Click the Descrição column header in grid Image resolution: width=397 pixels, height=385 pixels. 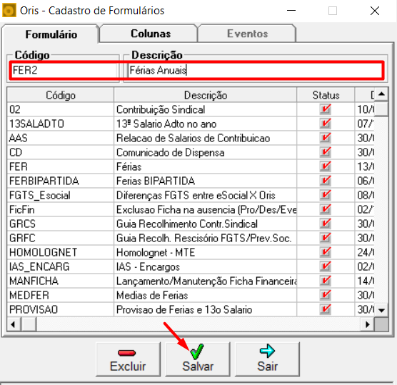tap(206, 95)
